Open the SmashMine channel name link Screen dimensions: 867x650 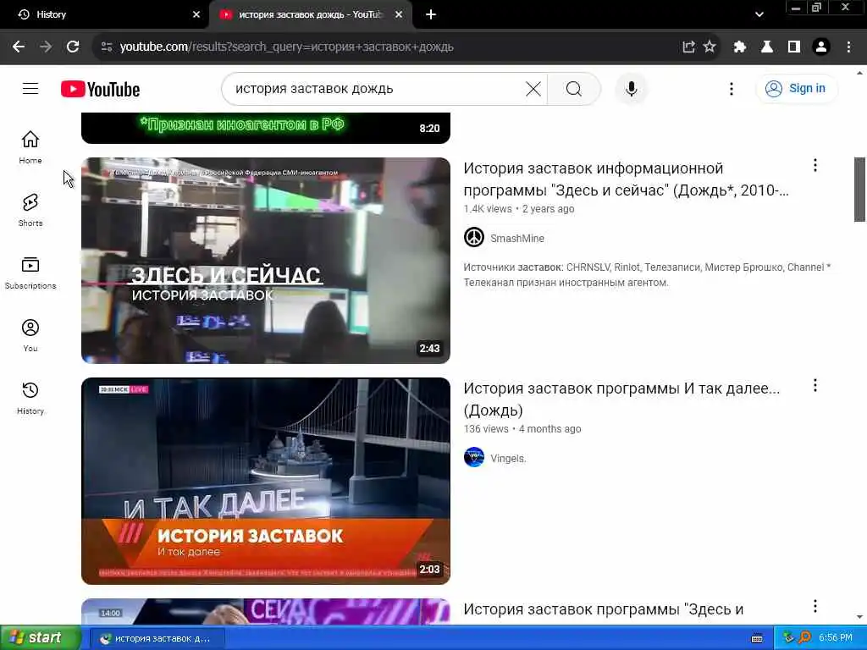pyautogui.click(x=517, y=238)
